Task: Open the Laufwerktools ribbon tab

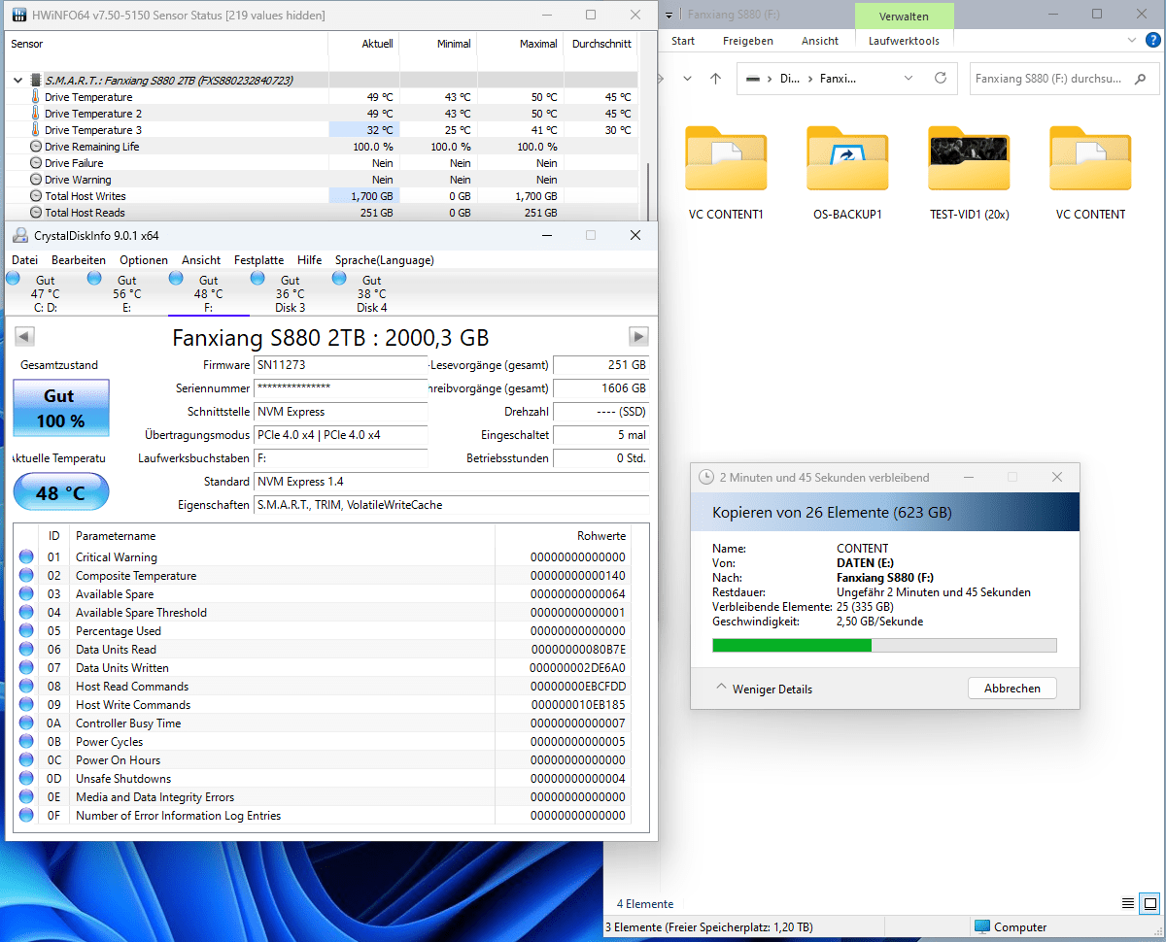Action: pos(905,41)
